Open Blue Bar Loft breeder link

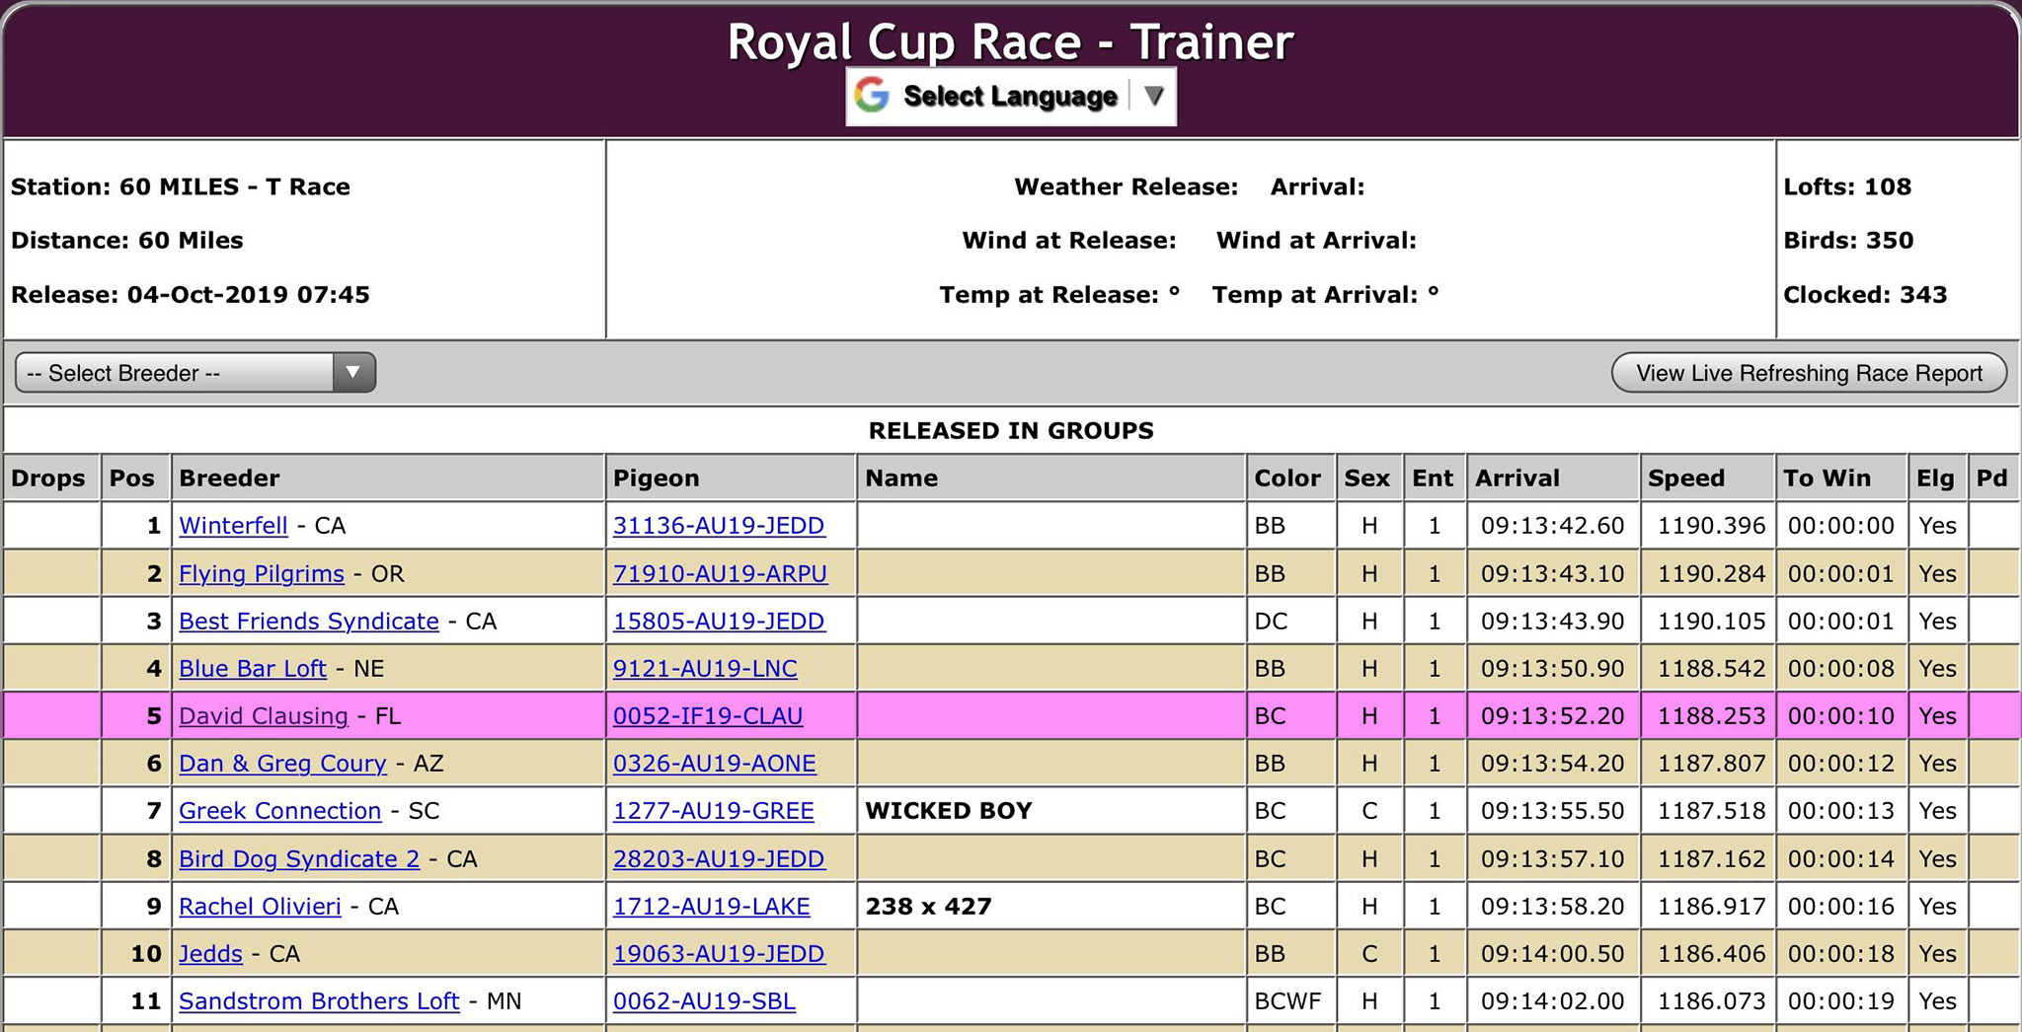(252, 669)
